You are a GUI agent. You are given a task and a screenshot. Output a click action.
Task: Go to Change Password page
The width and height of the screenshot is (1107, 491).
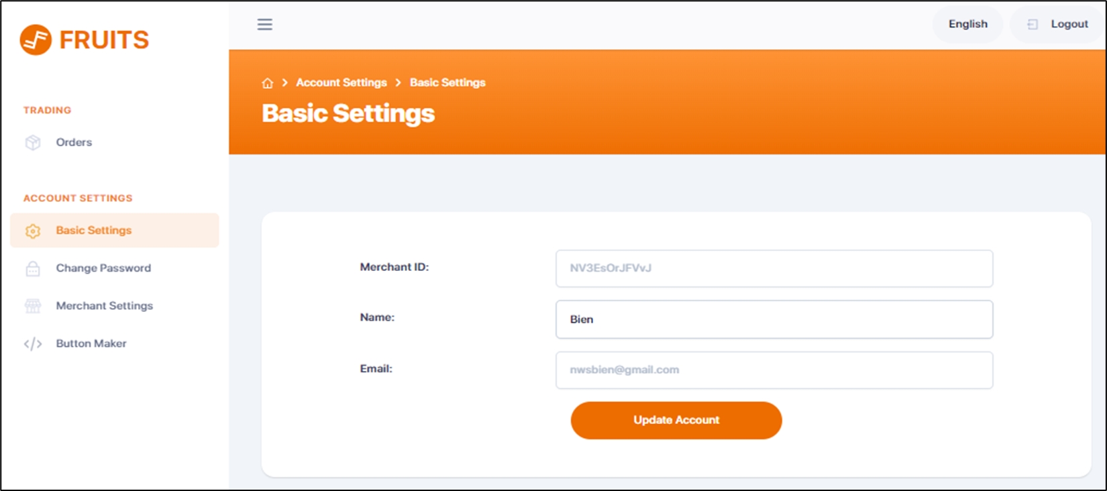tap(103, 268)
